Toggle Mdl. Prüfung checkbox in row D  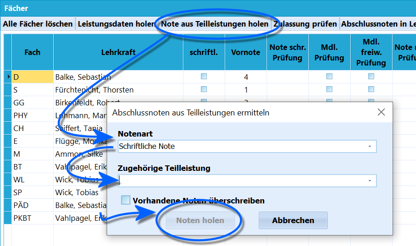(x=329, y=77)
